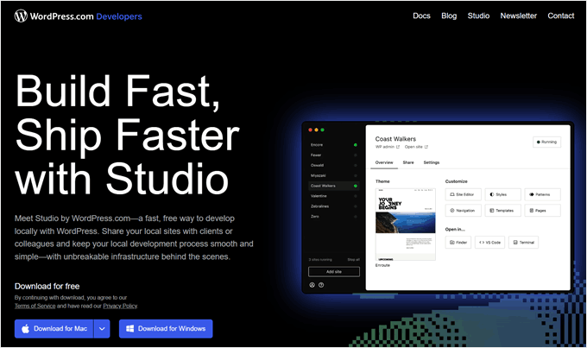Select the Encore site in Studio sidebar
This screenshot has width=587, height=348.
coord(333,145)
